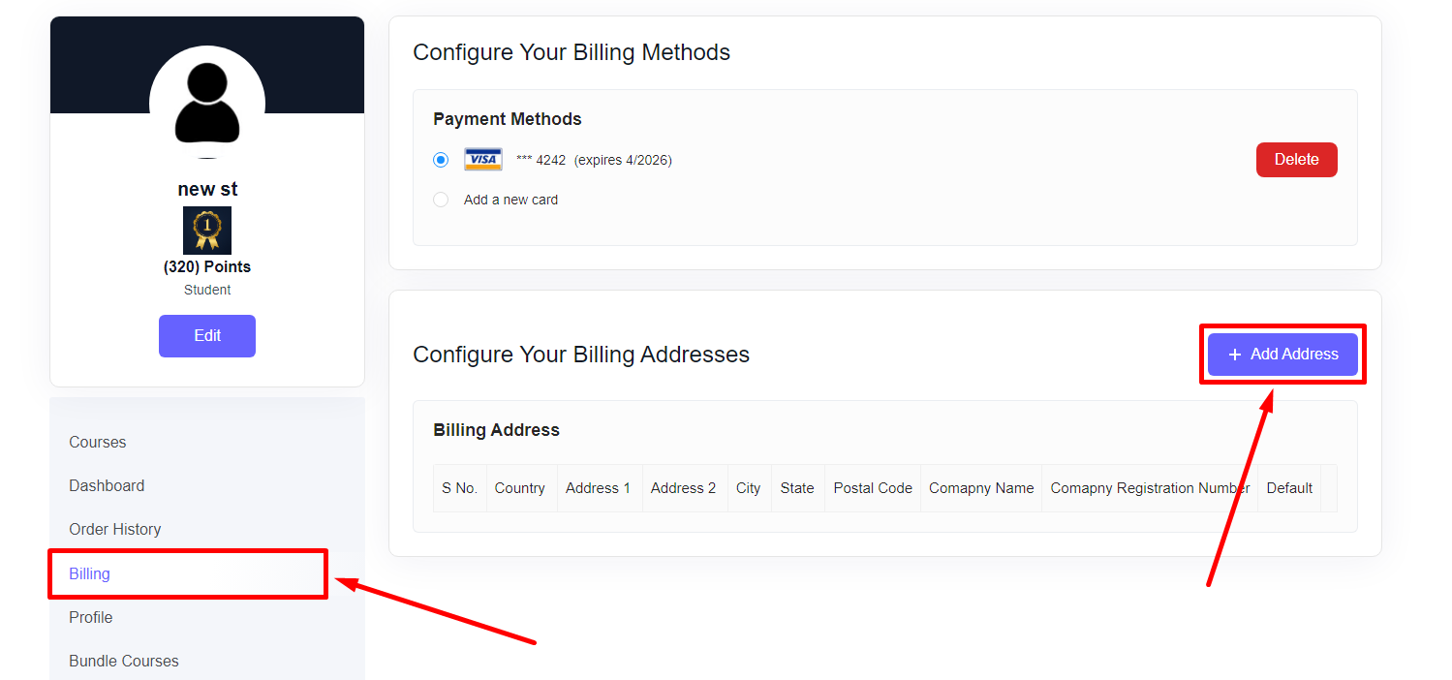Click the Comapny Registration Number column header

coord(1150,488)
